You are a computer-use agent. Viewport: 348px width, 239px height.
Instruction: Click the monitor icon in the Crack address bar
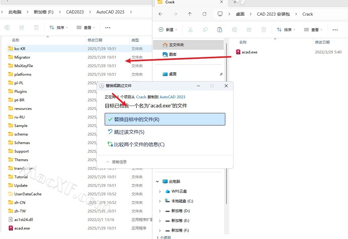[x=220, y=14]
